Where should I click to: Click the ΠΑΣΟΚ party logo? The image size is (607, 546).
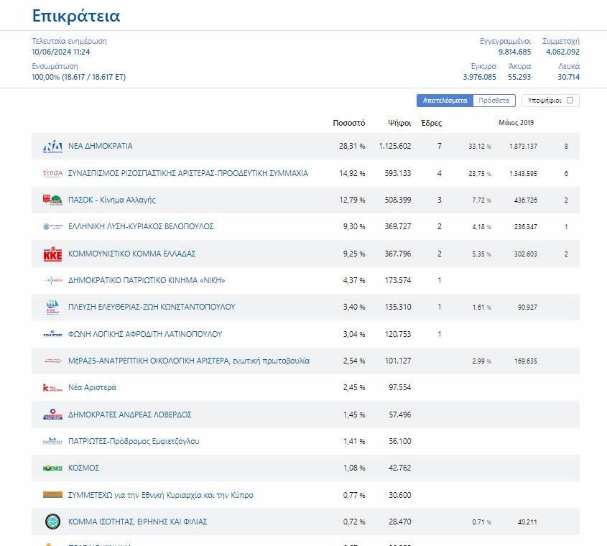52,200
